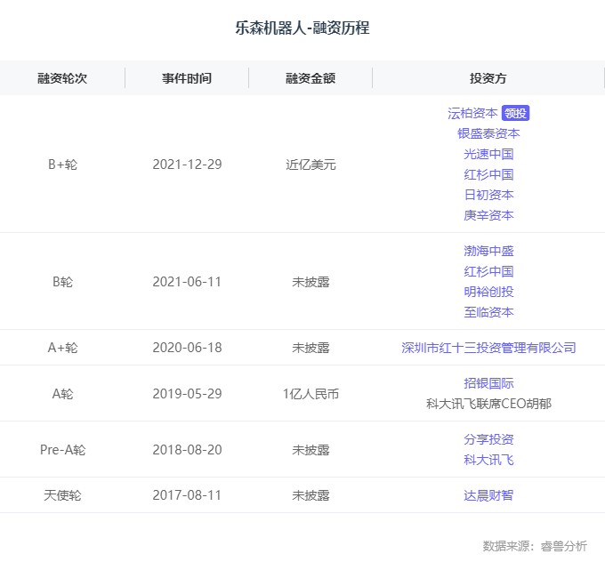Image resolution: width=605 pixels, height=578 pixels.
Task: Select the text 科大讯飞联席CEO胡郁
Action: click(x=488, y=404)
